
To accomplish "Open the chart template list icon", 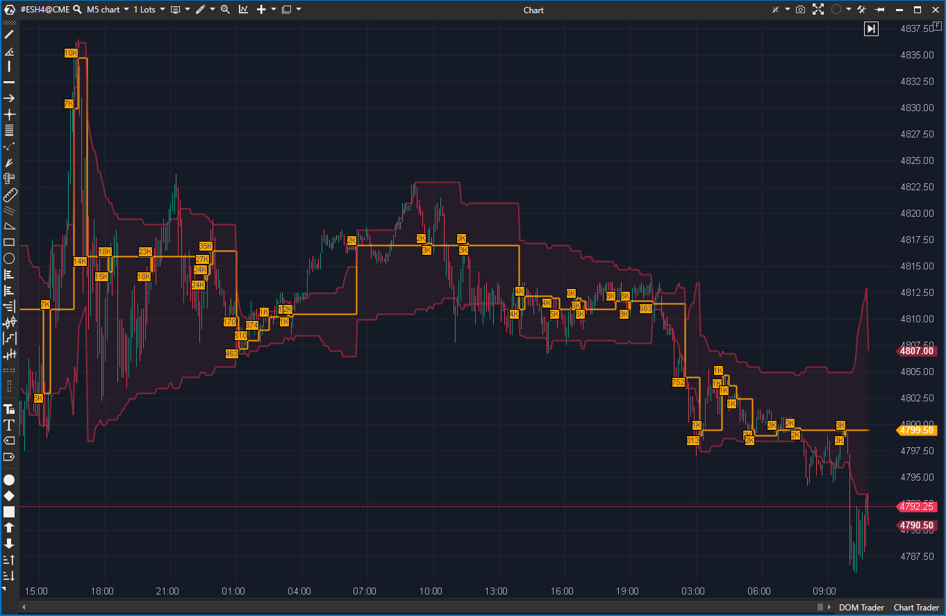I will (x=175, y=10).
